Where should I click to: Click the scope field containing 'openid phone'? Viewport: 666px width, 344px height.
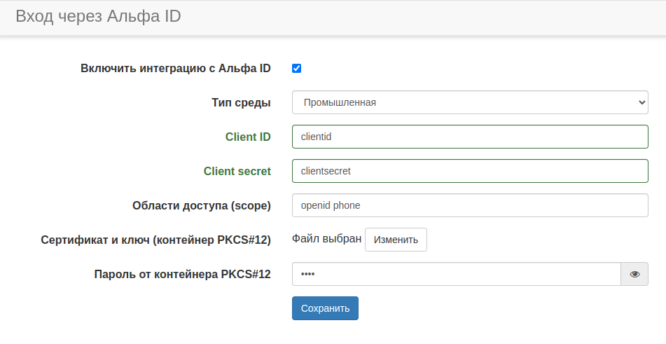469,205
